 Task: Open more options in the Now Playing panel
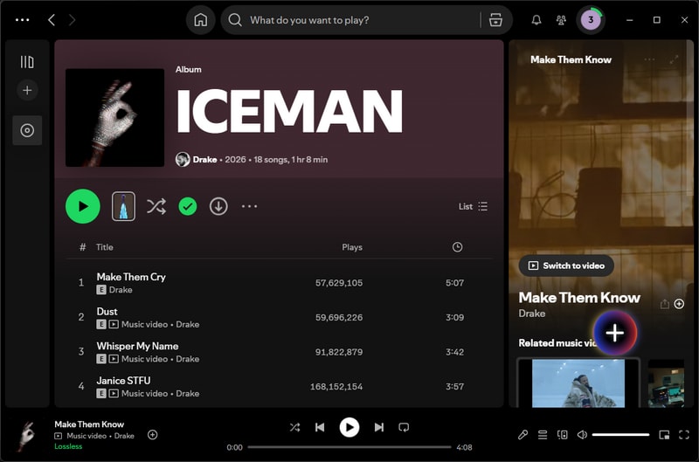(649, 59)
